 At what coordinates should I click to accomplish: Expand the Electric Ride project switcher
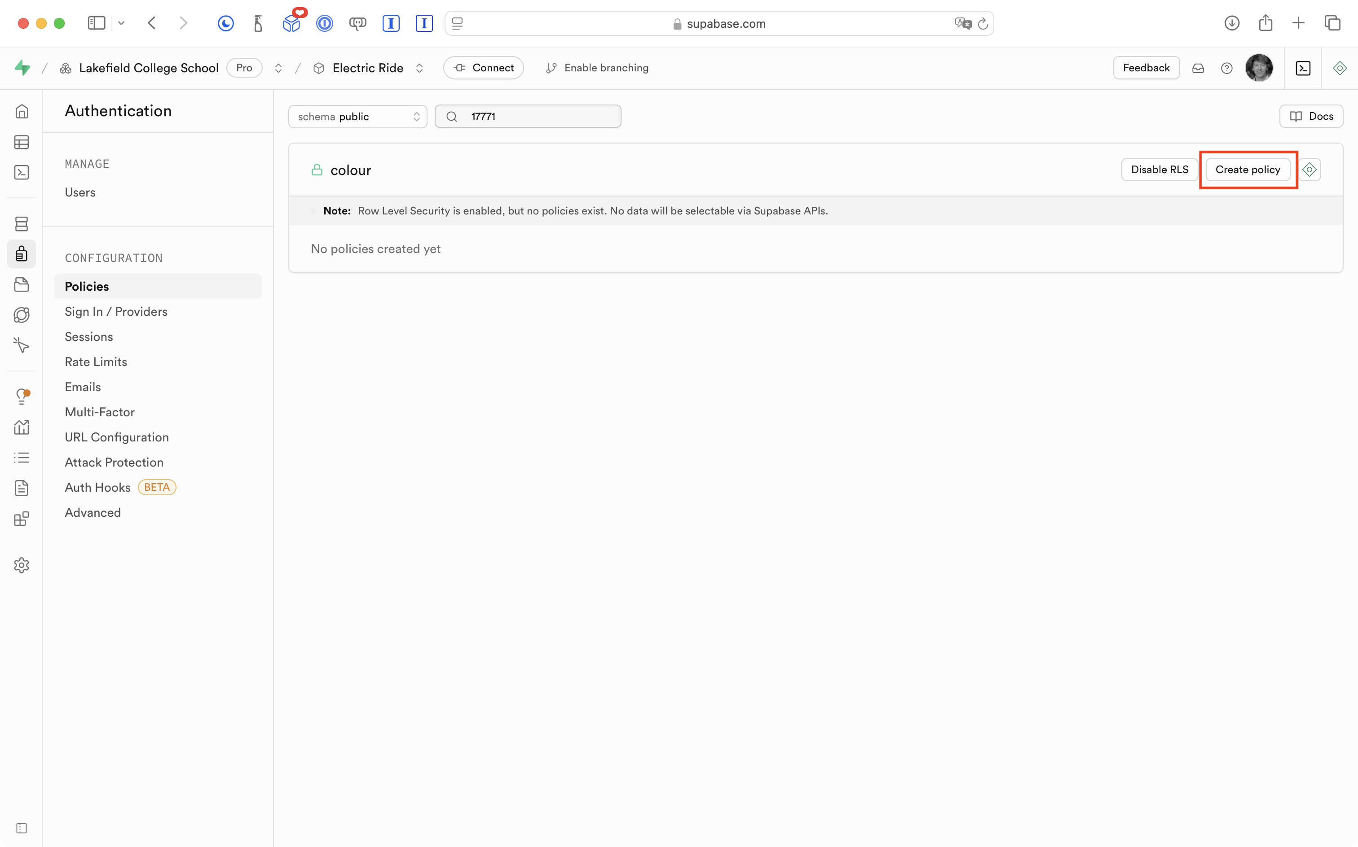(419, 68)
